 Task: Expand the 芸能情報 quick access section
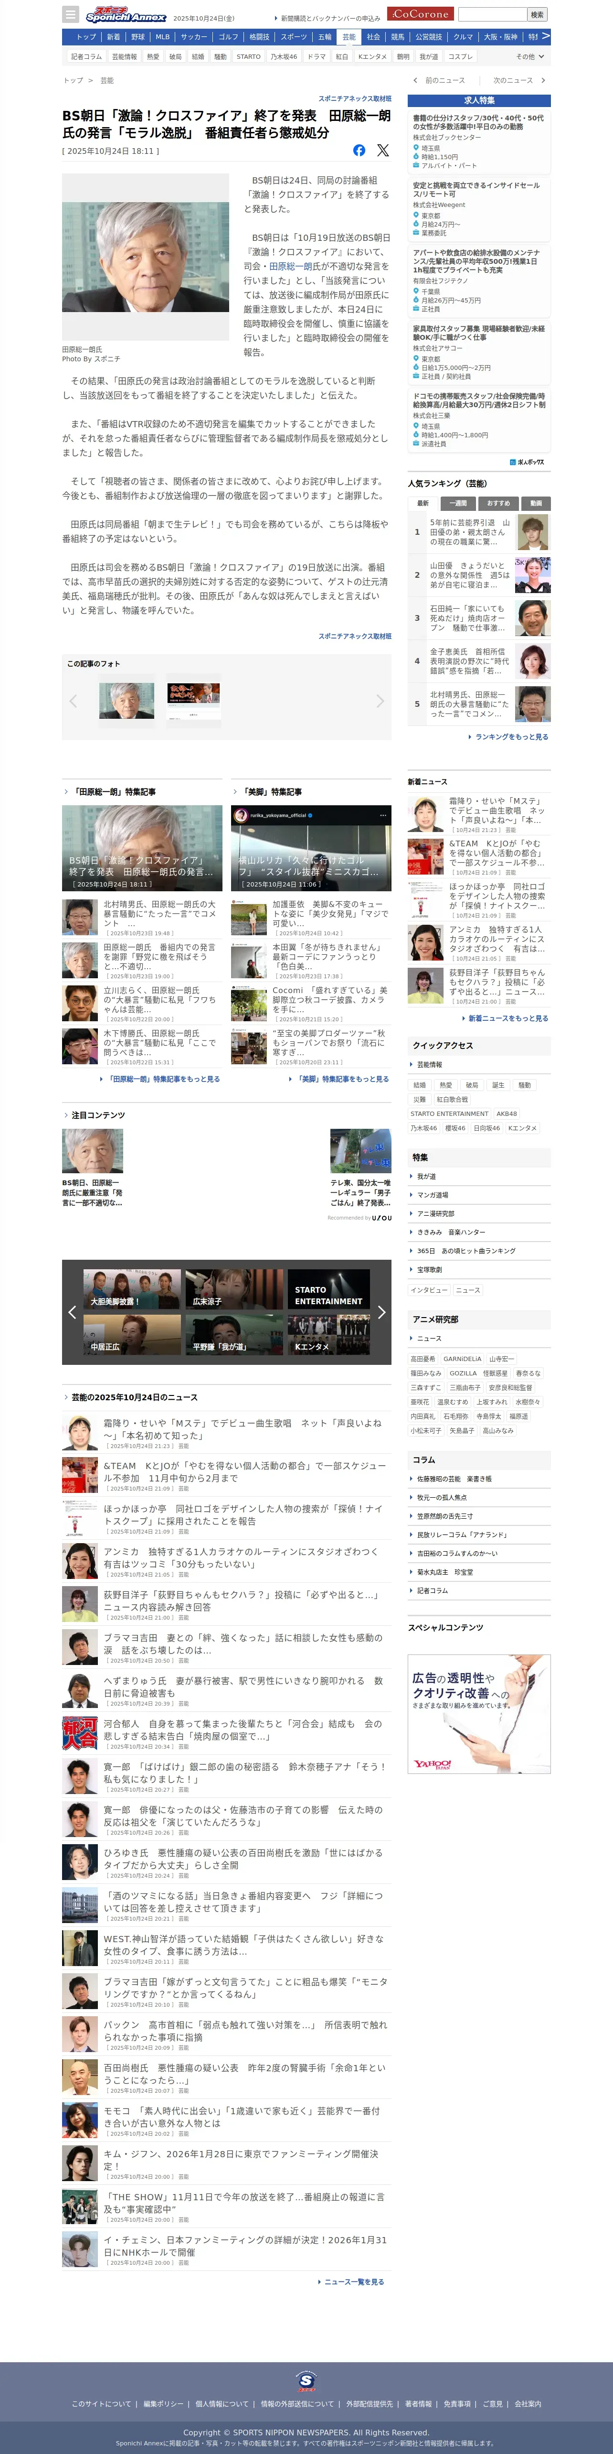pyautogui.click(x=479, y=1065)
